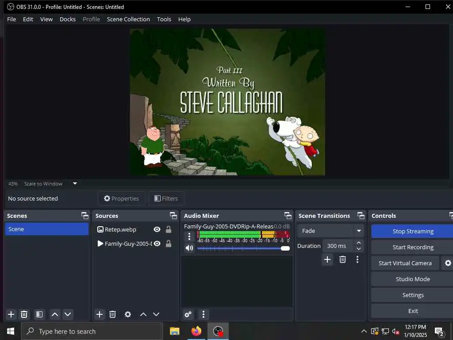Lock the Family-Guy-2005 media source

click(x=169, y=244)
